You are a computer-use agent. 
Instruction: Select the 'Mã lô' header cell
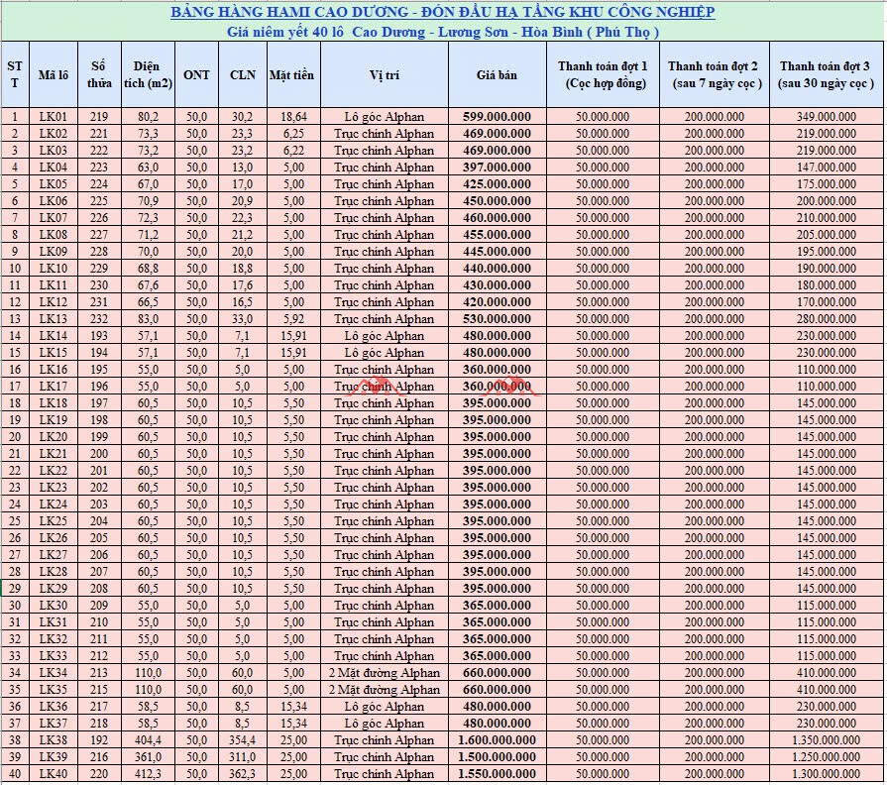[53, 74]
